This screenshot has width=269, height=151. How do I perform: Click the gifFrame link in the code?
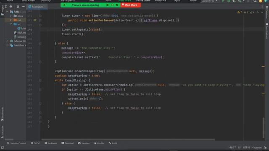pyautogui.click(x=150, y=21)
